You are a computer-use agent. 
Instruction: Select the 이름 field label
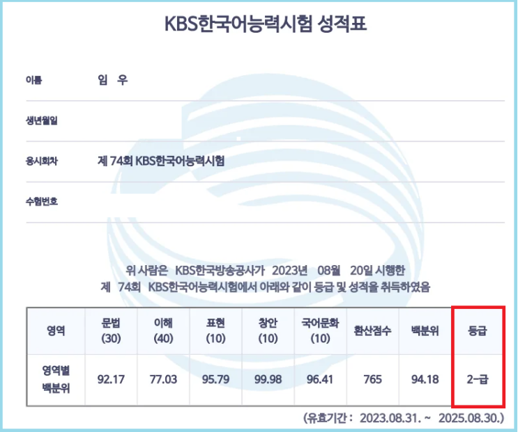point(33,80)
